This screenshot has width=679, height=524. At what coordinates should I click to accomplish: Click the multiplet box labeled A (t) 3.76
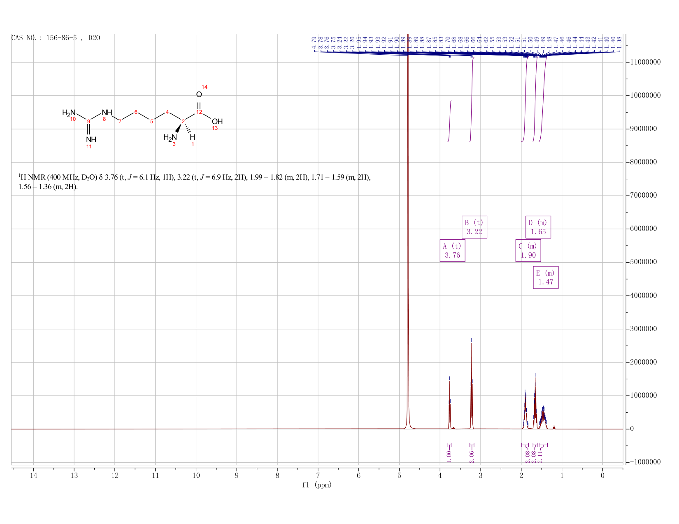click(452, 250)
